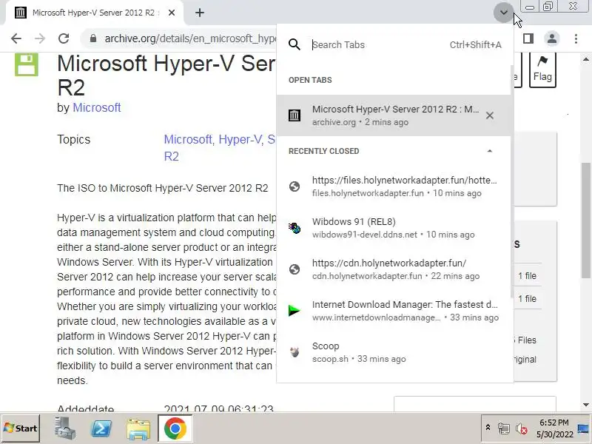This screenshot has width=592, height=444.
Task: Click the archive.org URL in address bar
Action: click(x=191, y=38)
